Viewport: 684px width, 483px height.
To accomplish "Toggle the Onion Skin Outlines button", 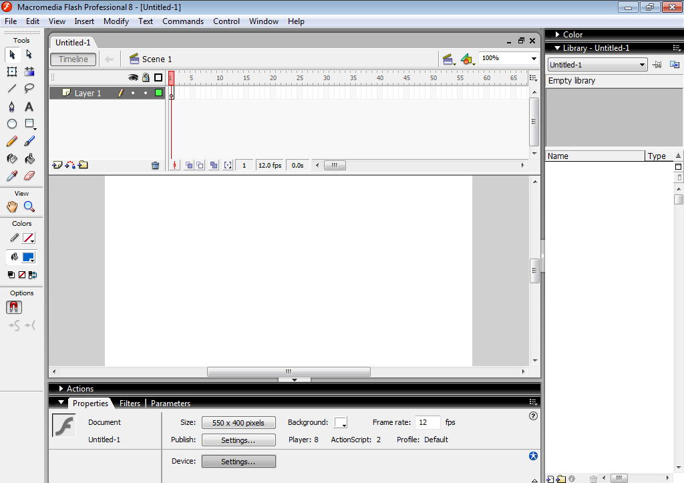I will tap(200, 166).
